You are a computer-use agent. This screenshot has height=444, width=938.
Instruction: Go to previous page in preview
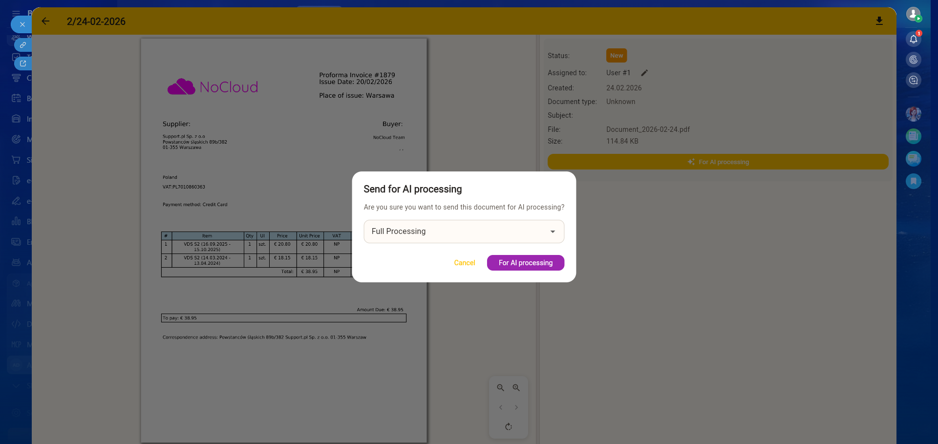tap(501, 407)
